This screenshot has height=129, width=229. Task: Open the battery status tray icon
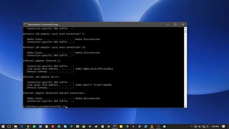coord(200,126)
